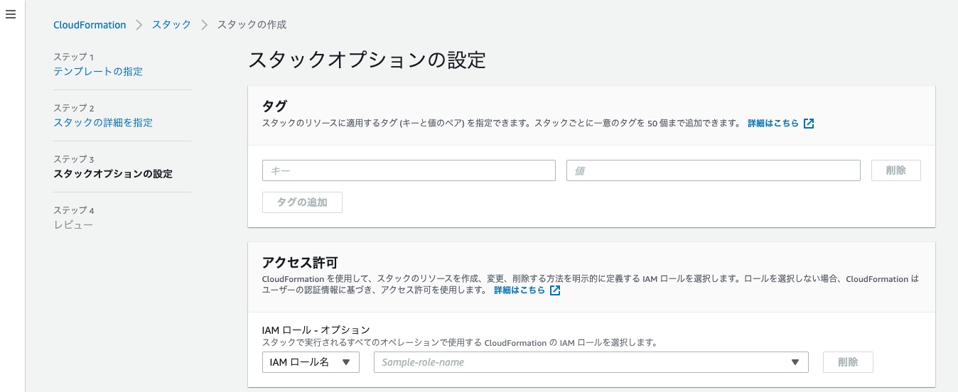Click the スタックオプションの設定 page title
The image size is (958, 392).
click(x=367, y=60)
